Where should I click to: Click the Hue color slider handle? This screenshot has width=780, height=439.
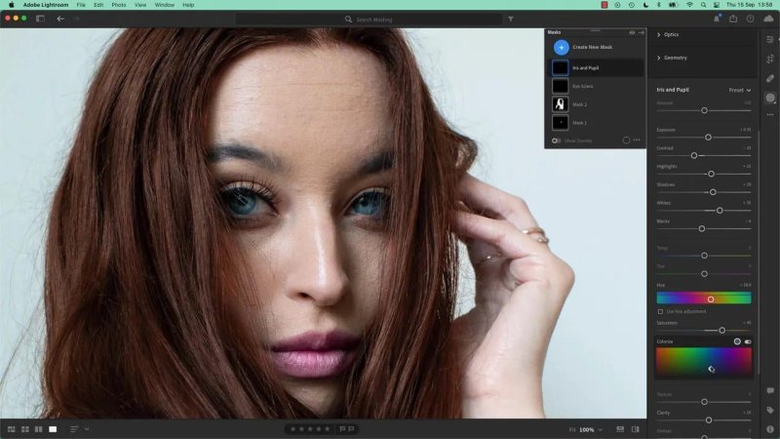coord(711,299)
